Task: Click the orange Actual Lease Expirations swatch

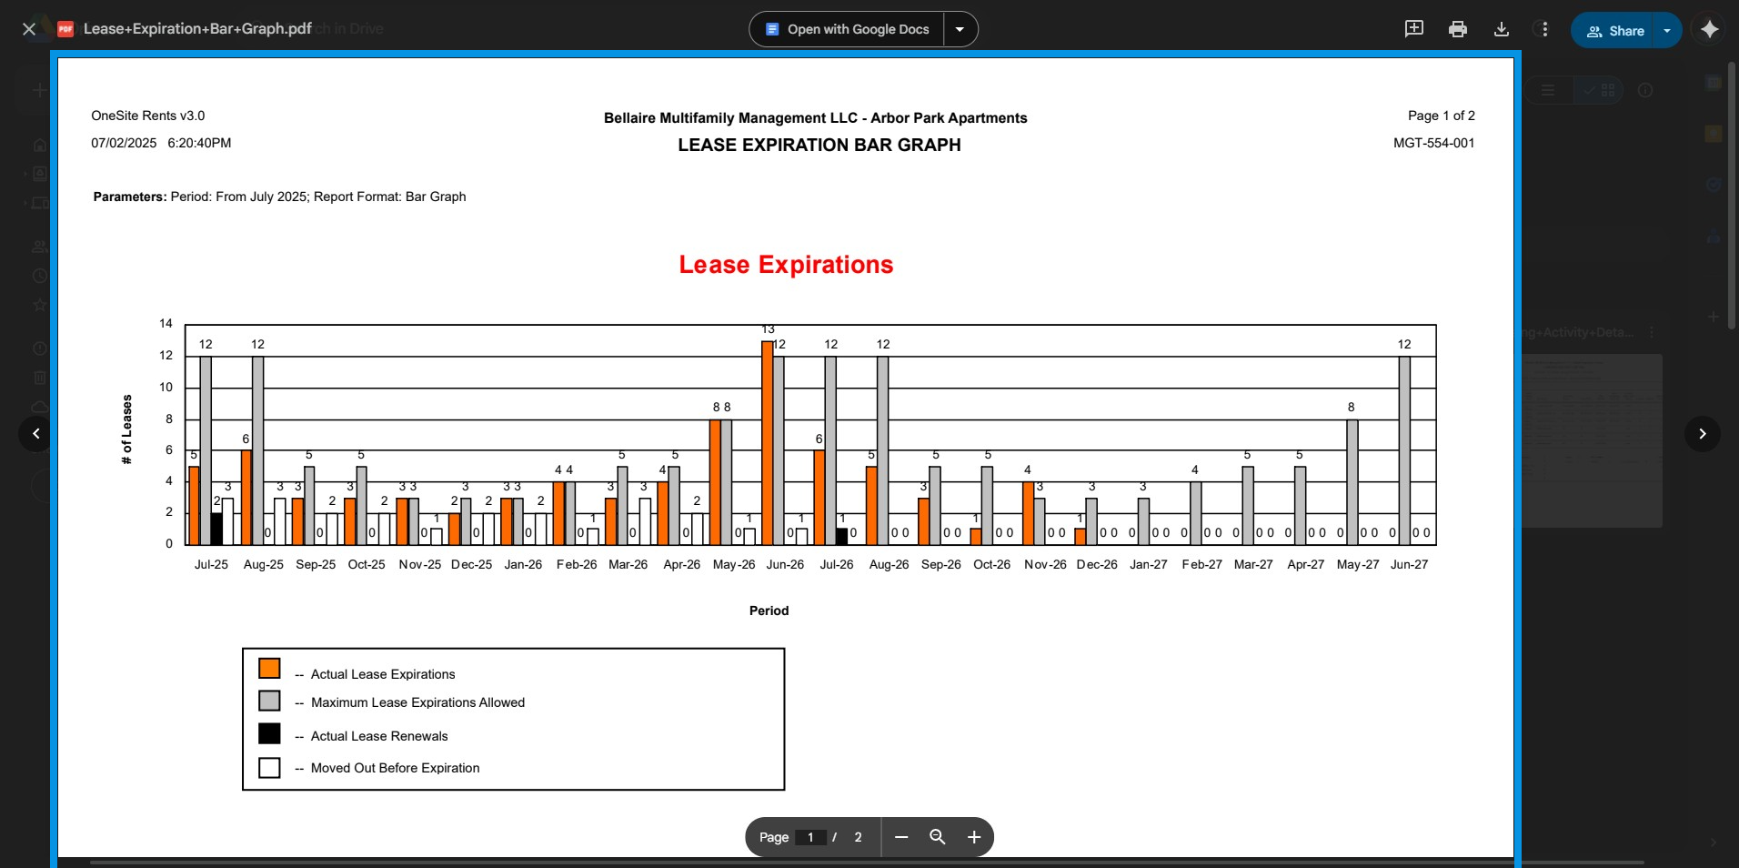Action: [269, 669]
